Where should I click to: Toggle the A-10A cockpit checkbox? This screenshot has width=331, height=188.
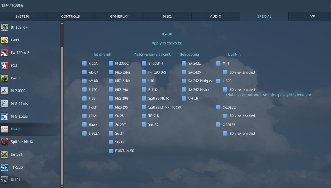coord(84,63)
